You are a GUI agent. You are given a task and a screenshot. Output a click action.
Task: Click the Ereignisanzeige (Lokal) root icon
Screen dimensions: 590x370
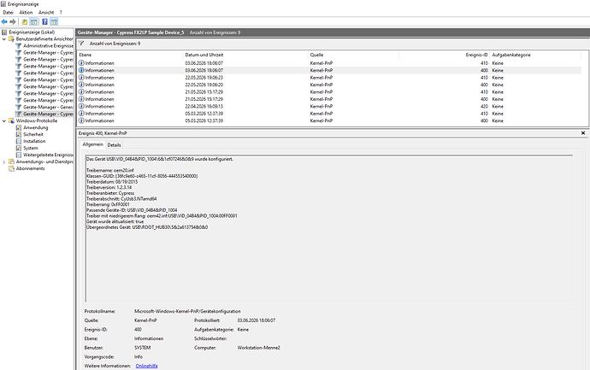(x=4, y=32)
